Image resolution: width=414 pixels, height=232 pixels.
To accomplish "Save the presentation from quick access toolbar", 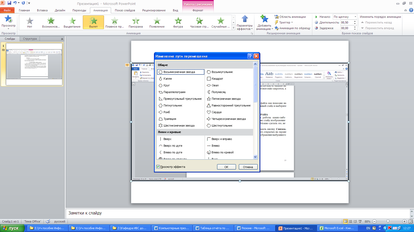I will click(9, 3).
